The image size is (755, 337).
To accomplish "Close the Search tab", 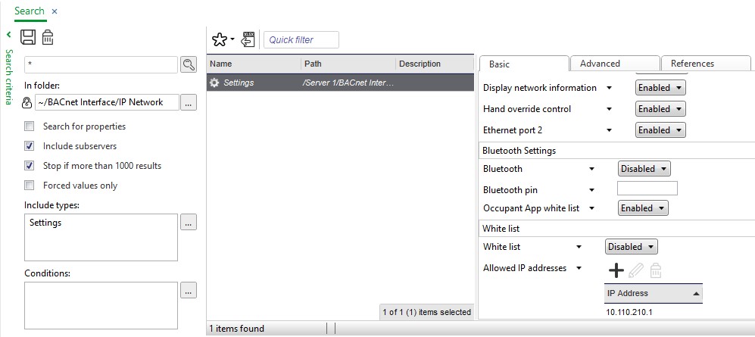I will [x=55, y=11].
